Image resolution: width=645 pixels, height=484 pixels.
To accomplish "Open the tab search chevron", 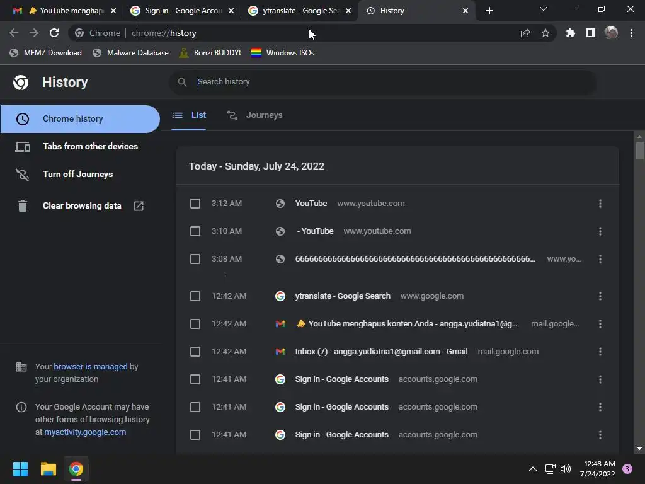I will 544,9.
